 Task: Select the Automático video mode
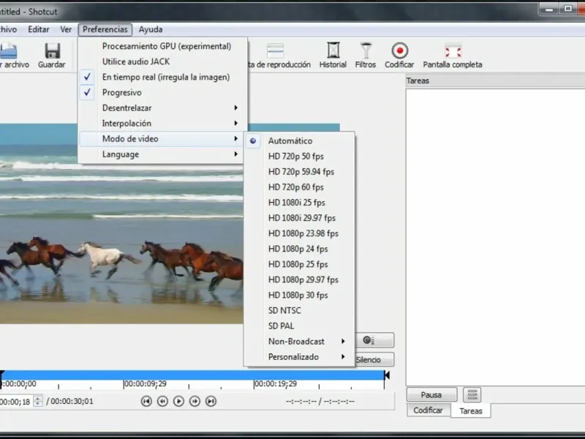[290, 140]
